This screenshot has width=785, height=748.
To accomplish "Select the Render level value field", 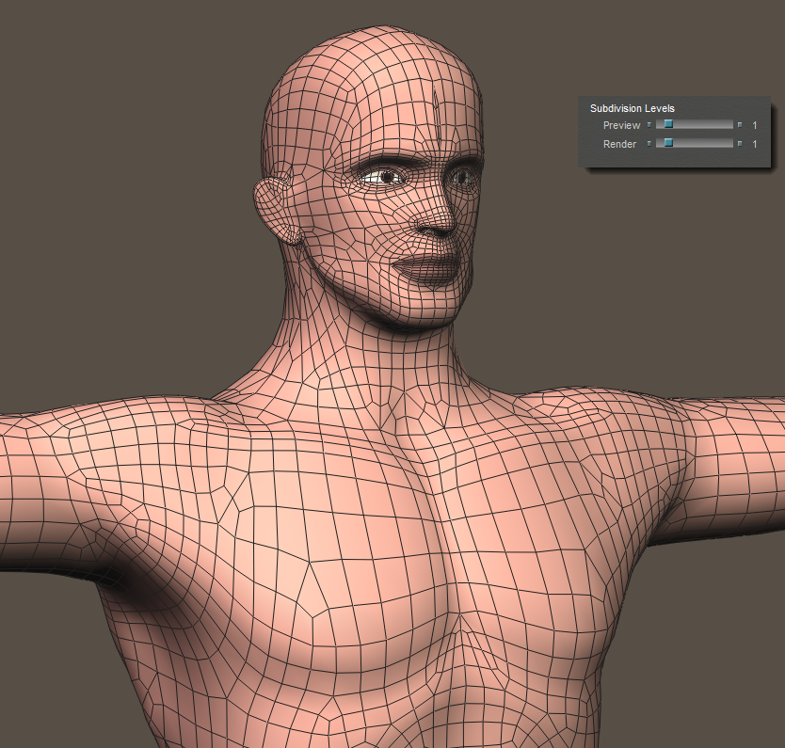I will (x=755, y=145).
